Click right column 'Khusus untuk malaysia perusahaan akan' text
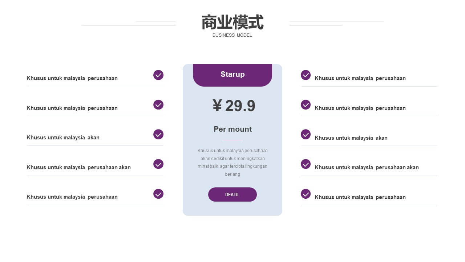Screen dimensions: 465x262 [367, 167]
